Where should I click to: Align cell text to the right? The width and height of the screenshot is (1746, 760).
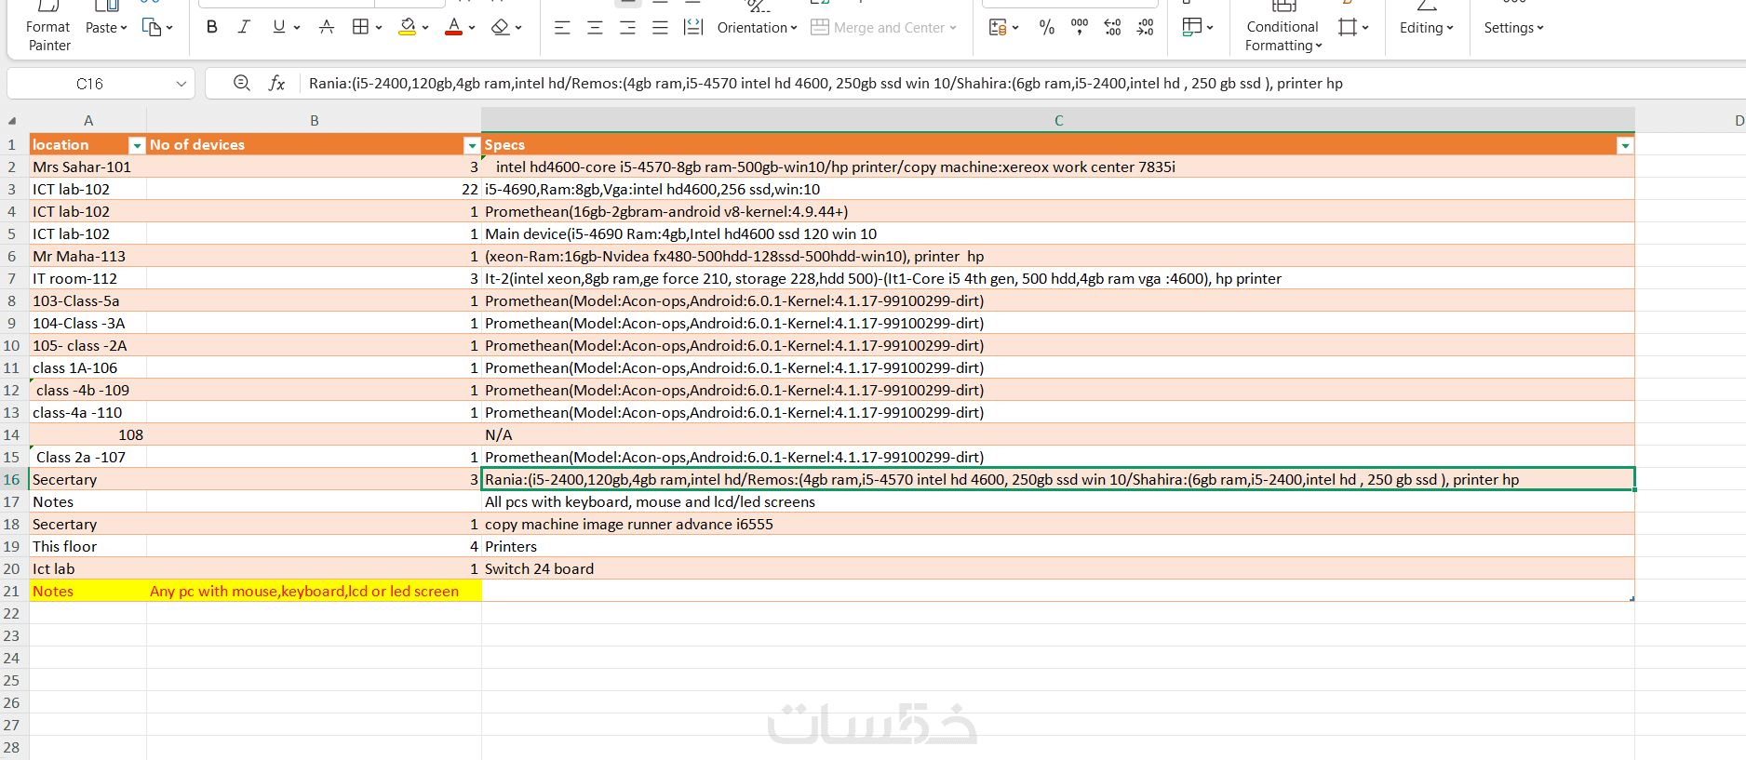(x=627, y=28)
